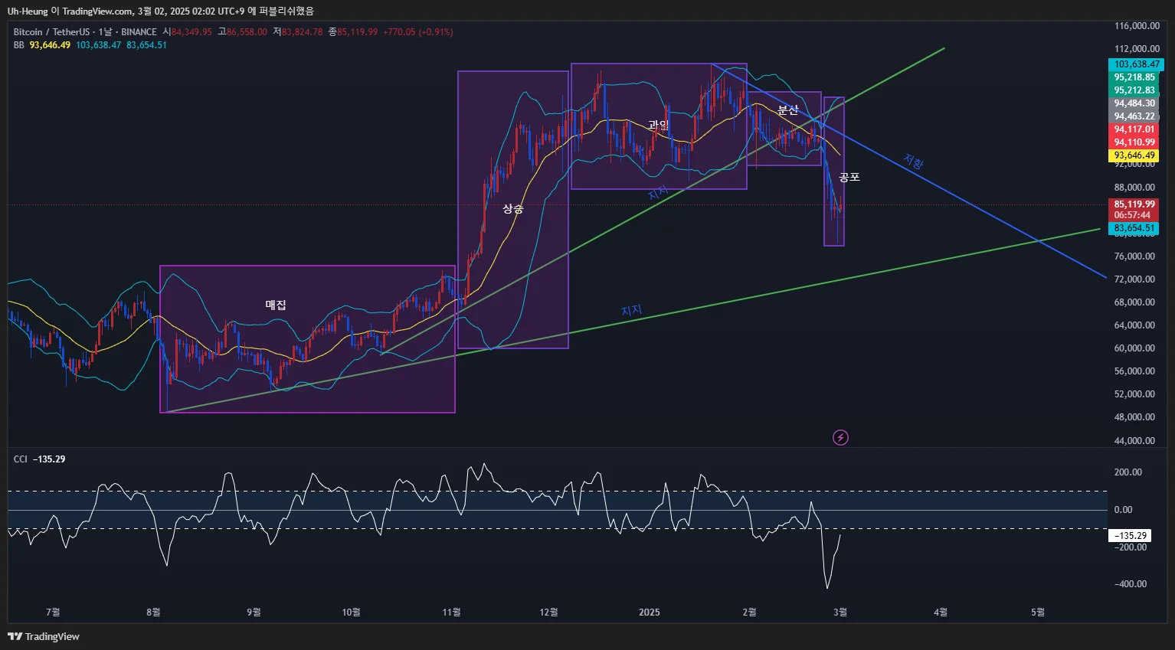Open the CCI indicator legend label
This screenshot has width=1175, height=650.
click(21, 459)
